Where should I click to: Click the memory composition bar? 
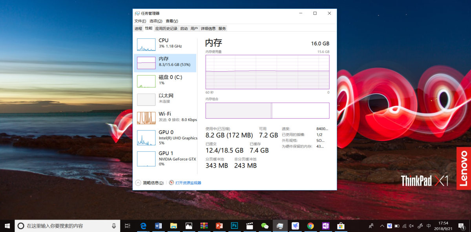pyautogui.click(x=267, y=111)
